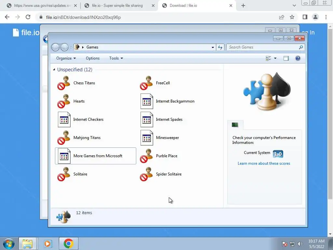Image resolution: width=333 pixels, height=250 pixels.
Task: Select the Solitaire game icon
Action: [x=64, y=174]
